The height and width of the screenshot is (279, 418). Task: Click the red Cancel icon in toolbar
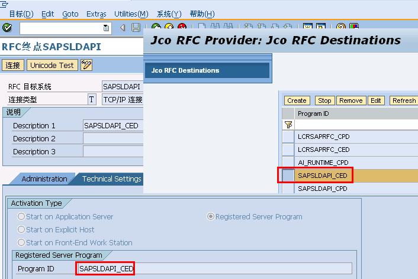(x=182, y=26)
